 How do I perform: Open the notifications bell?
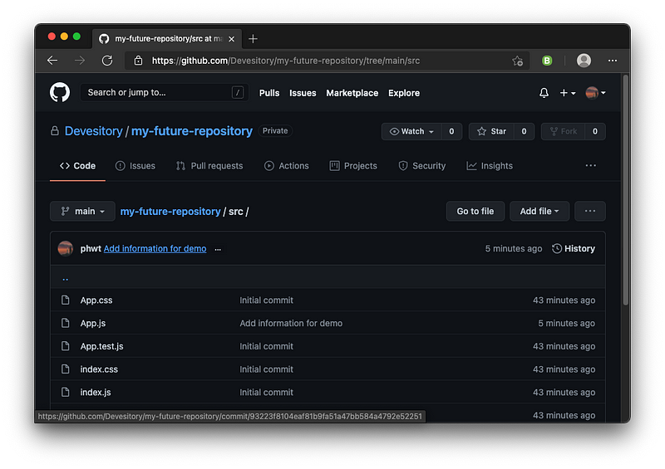tap(544, 93)
